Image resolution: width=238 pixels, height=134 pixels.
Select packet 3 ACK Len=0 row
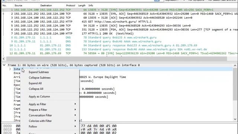click(120, 18)
